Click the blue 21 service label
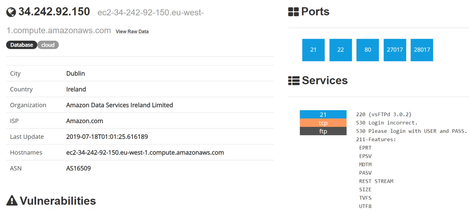 [323, 114]
